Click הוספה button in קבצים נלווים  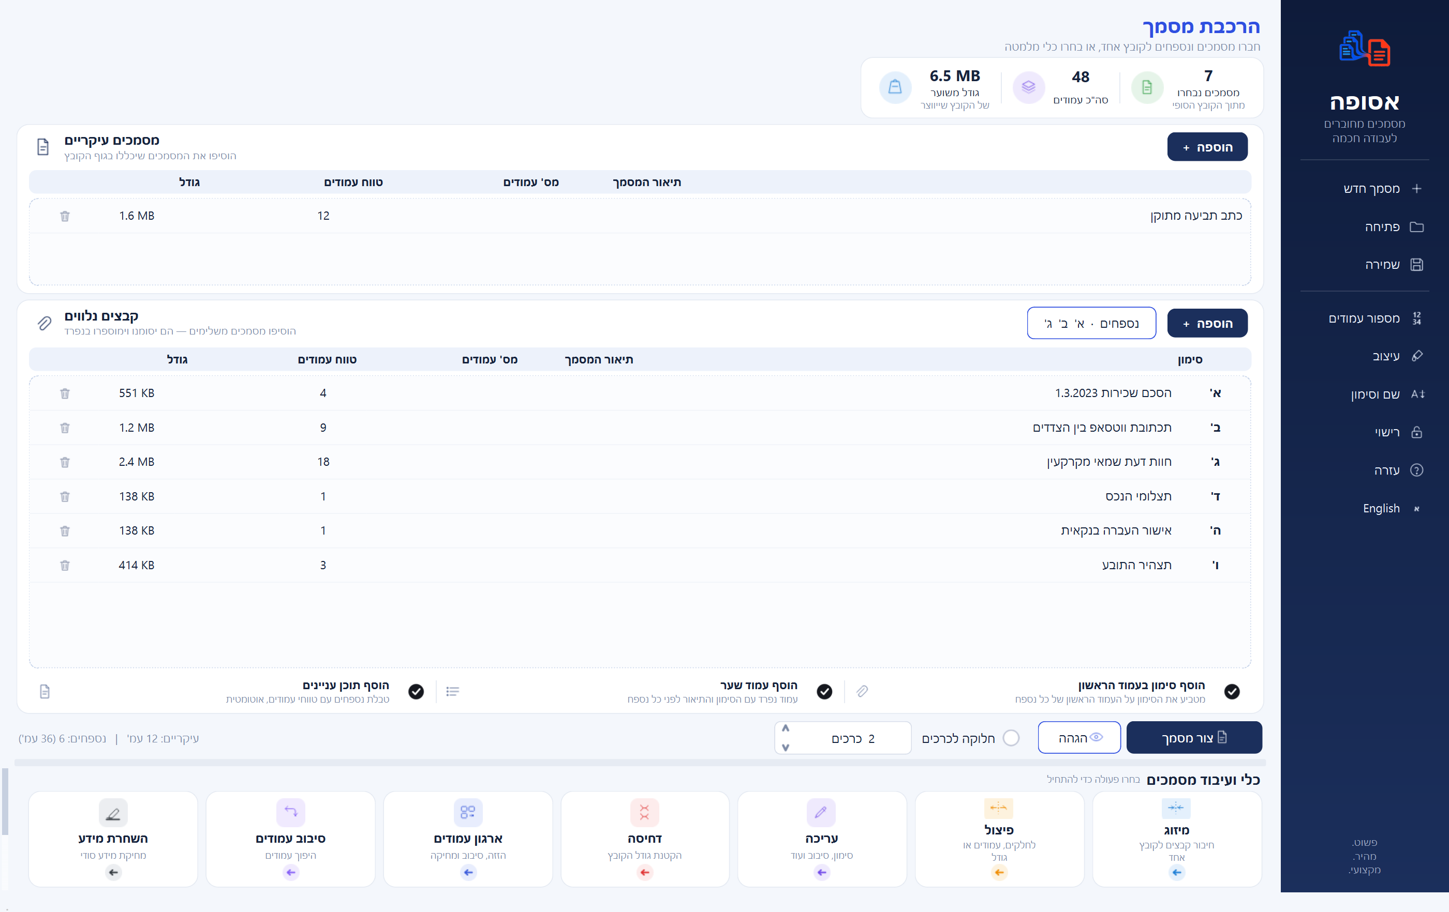1207,324
